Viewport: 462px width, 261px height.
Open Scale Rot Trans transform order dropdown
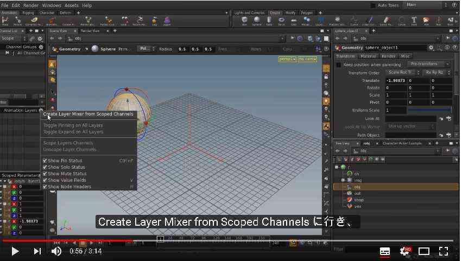click(403, 73)
